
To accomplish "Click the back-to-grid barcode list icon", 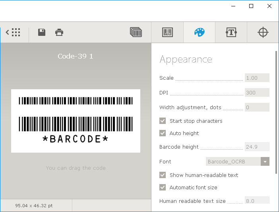I will (x=13, y=32).
